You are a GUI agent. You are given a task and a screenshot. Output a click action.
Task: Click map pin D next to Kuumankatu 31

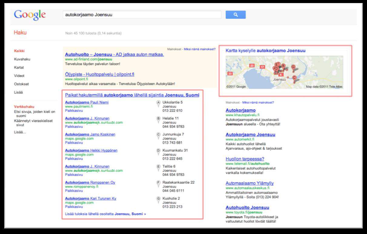tap(158, 152)
